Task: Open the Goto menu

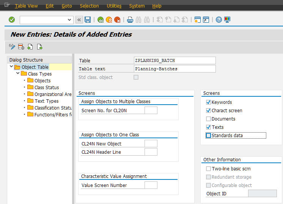Action: 67,6
